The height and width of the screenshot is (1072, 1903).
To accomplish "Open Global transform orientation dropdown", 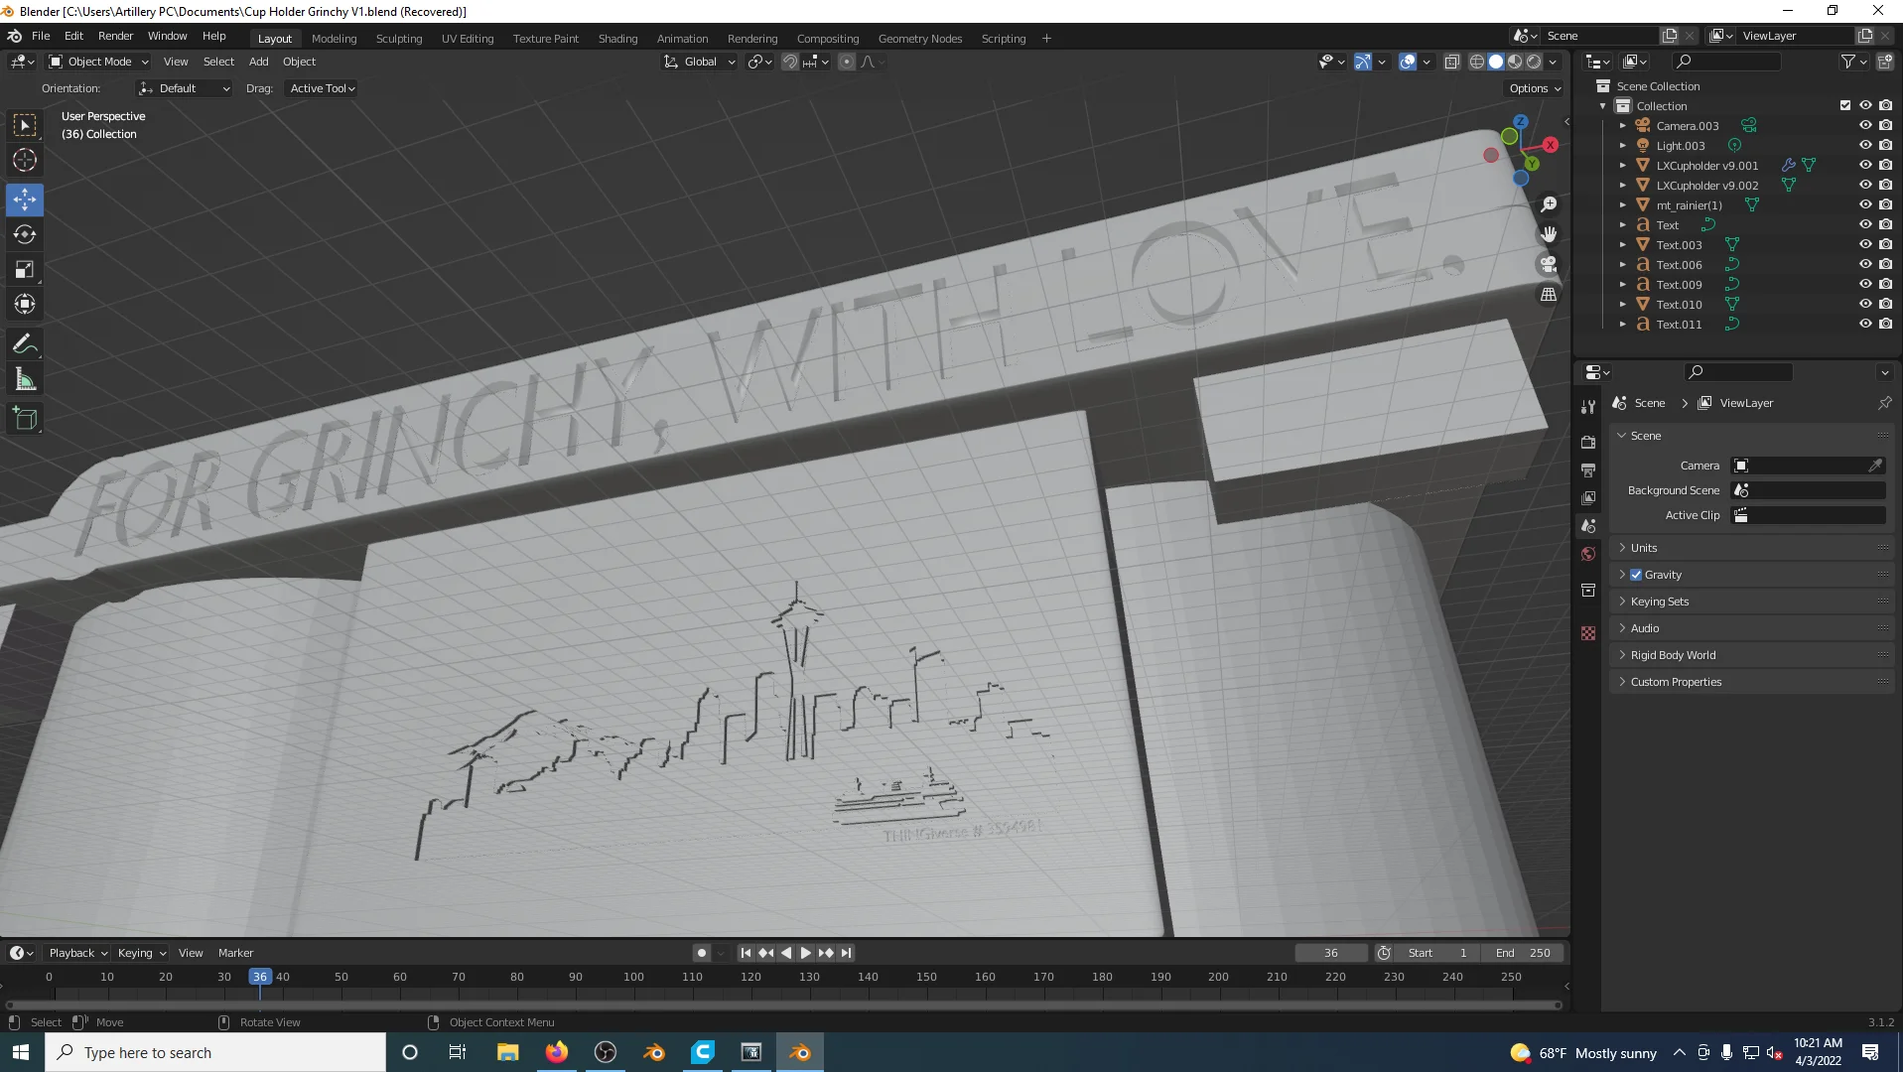I will 699,62.
